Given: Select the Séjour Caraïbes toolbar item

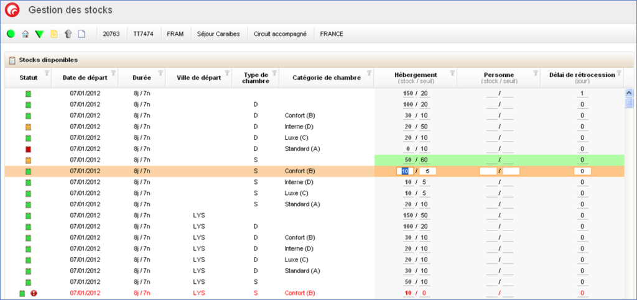Looking at the screenshot, I should click(x=218, y=34).
